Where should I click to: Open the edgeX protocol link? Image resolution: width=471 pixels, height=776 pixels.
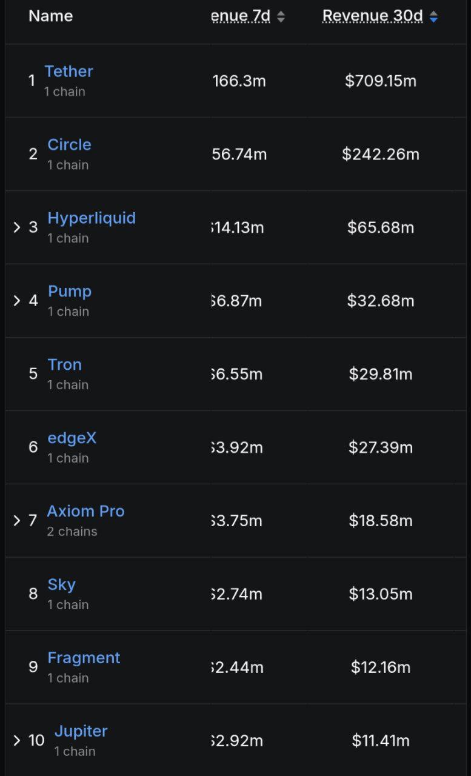coord(72,438)
